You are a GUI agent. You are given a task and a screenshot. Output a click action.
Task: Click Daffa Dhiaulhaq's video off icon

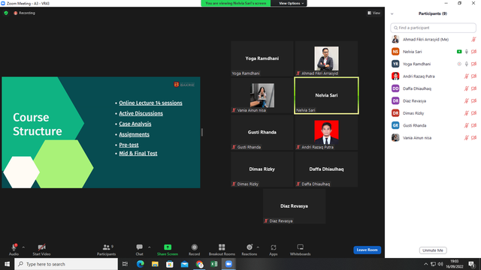474,88
